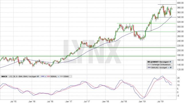This screenshot has width=185, height=104.
Task: Click the 400.00 price axis label
Action: (x=180, y=3)
